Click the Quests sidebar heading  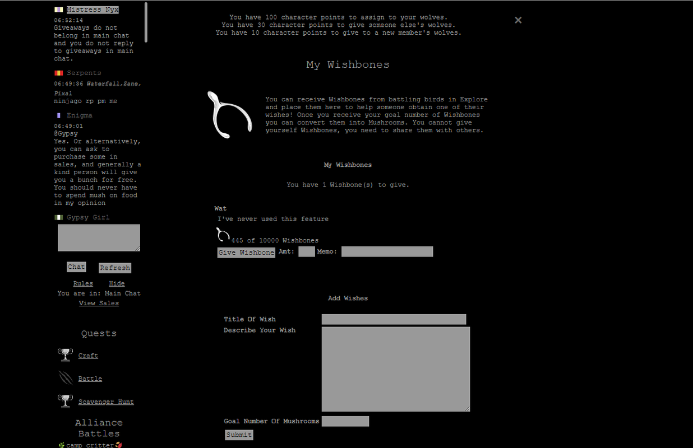99,333
